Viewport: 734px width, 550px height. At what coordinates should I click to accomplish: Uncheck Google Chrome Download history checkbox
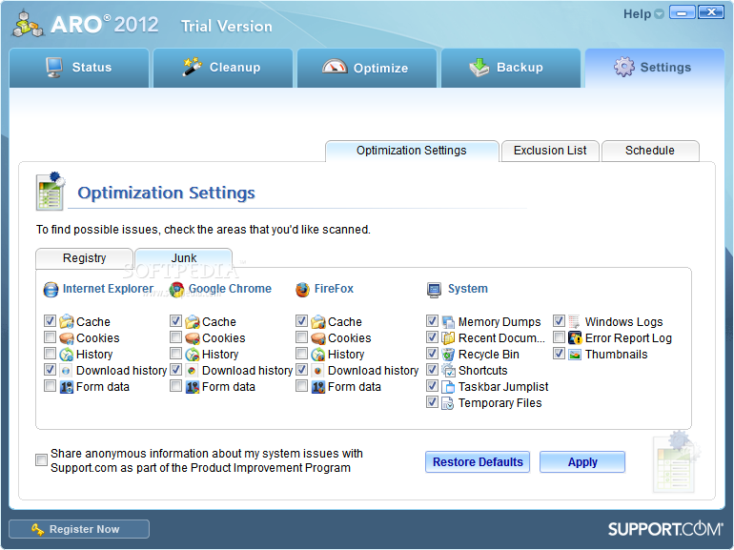tap(176, 370)
